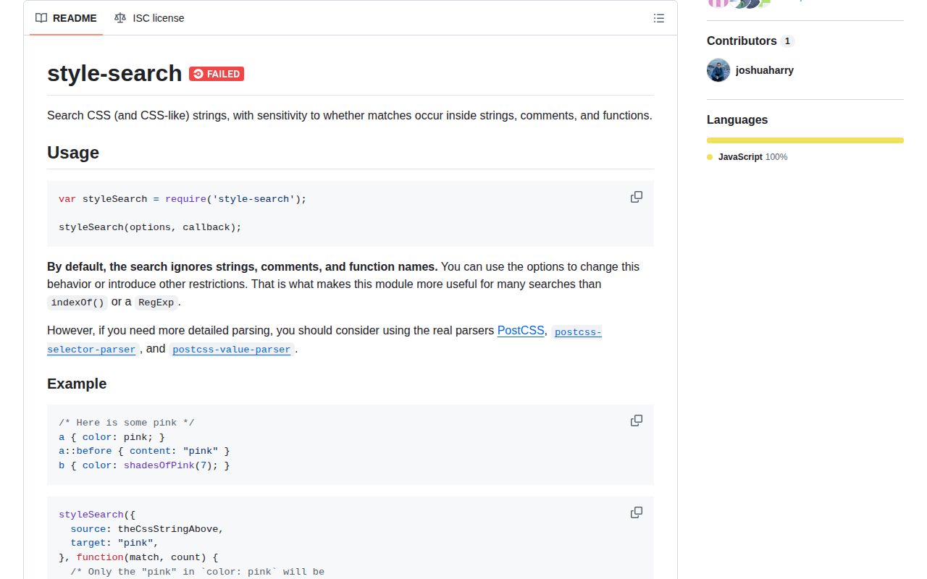Click the FAILED build status badge

tap(217, 74)
